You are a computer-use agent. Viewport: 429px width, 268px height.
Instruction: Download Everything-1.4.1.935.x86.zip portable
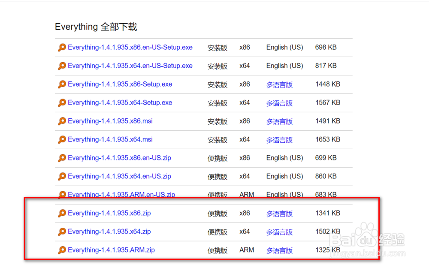[x=109, y=213]
